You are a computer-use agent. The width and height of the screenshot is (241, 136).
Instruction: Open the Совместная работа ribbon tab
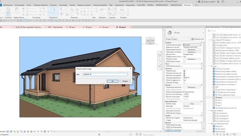[x=100, y=5]
